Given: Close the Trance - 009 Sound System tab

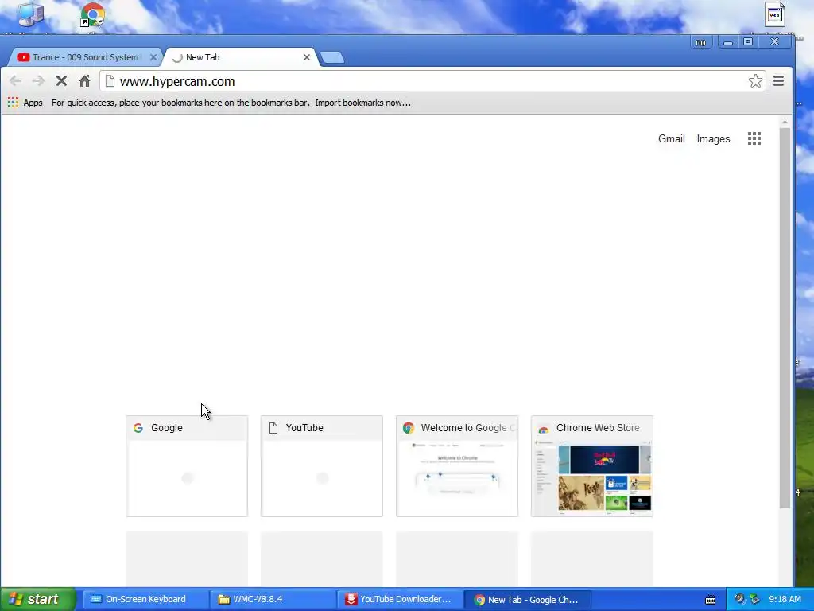Looking at the screenshot, I should (x=153, y=57).
